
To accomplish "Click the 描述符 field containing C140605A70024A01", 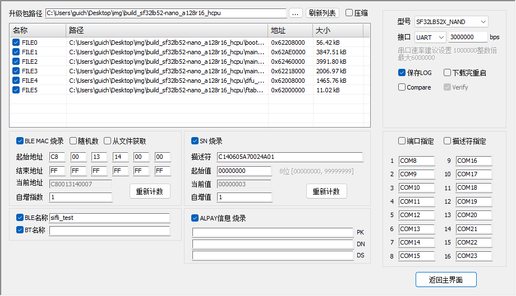I will [x=290, y=157].
